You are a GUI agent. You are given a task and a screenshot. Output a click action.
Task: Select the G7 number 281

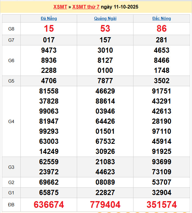162,40
